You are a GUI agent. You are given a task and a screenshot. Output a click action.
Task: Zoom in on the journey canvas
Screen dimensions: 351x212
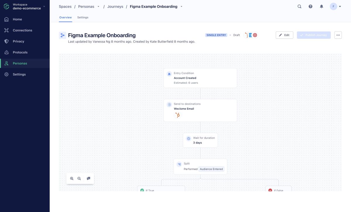coord(72,178)
